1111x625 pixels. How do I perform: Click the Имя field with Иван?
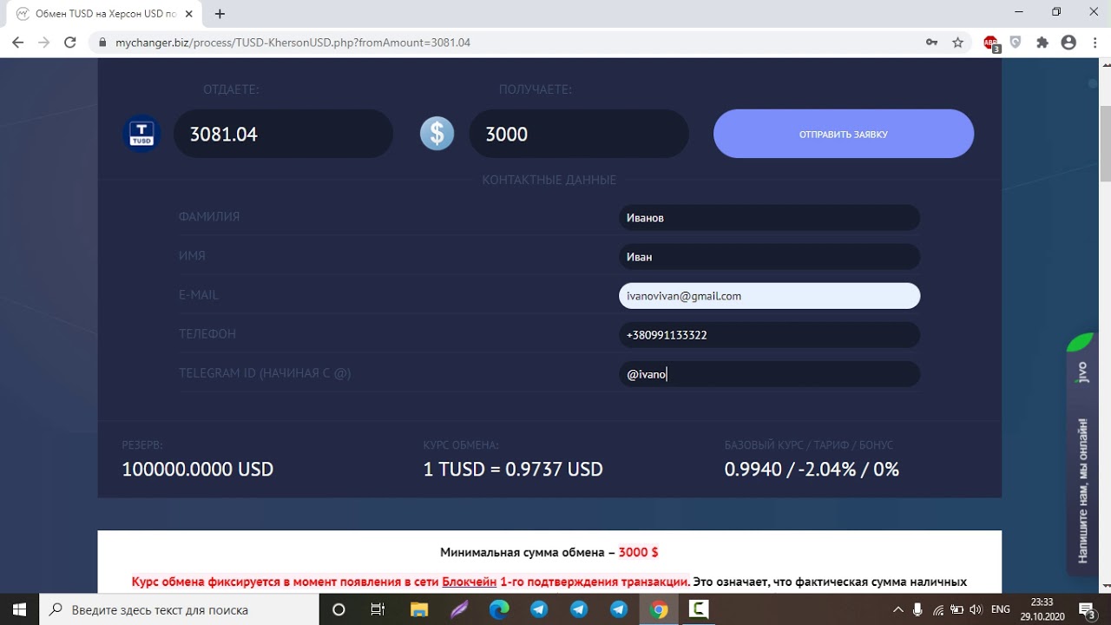pyautogui.click(x=769, y=257)
